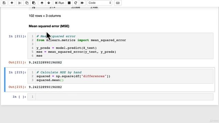Click the 'In [211]:' prompt label
The height and width of the screenshot is (123, 219).
coord(17,37)
